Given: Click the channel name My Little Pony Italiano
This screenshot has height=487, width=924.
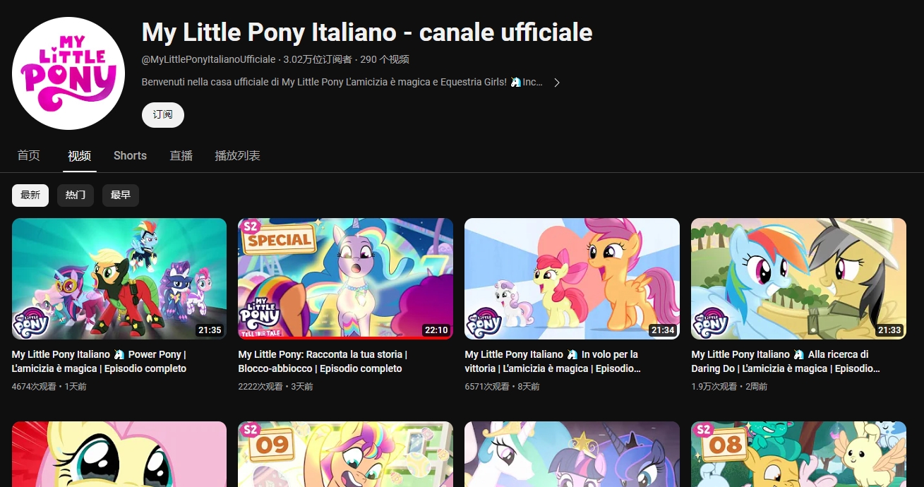Looking at the screenshot, I should coord(367,32).
